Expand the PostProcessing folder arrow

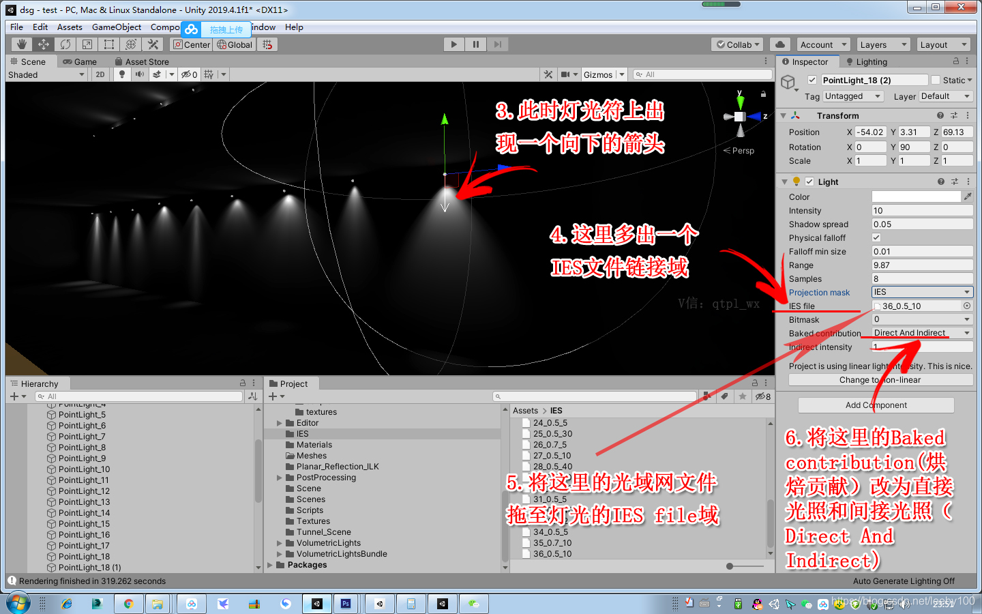pos(279,478)
